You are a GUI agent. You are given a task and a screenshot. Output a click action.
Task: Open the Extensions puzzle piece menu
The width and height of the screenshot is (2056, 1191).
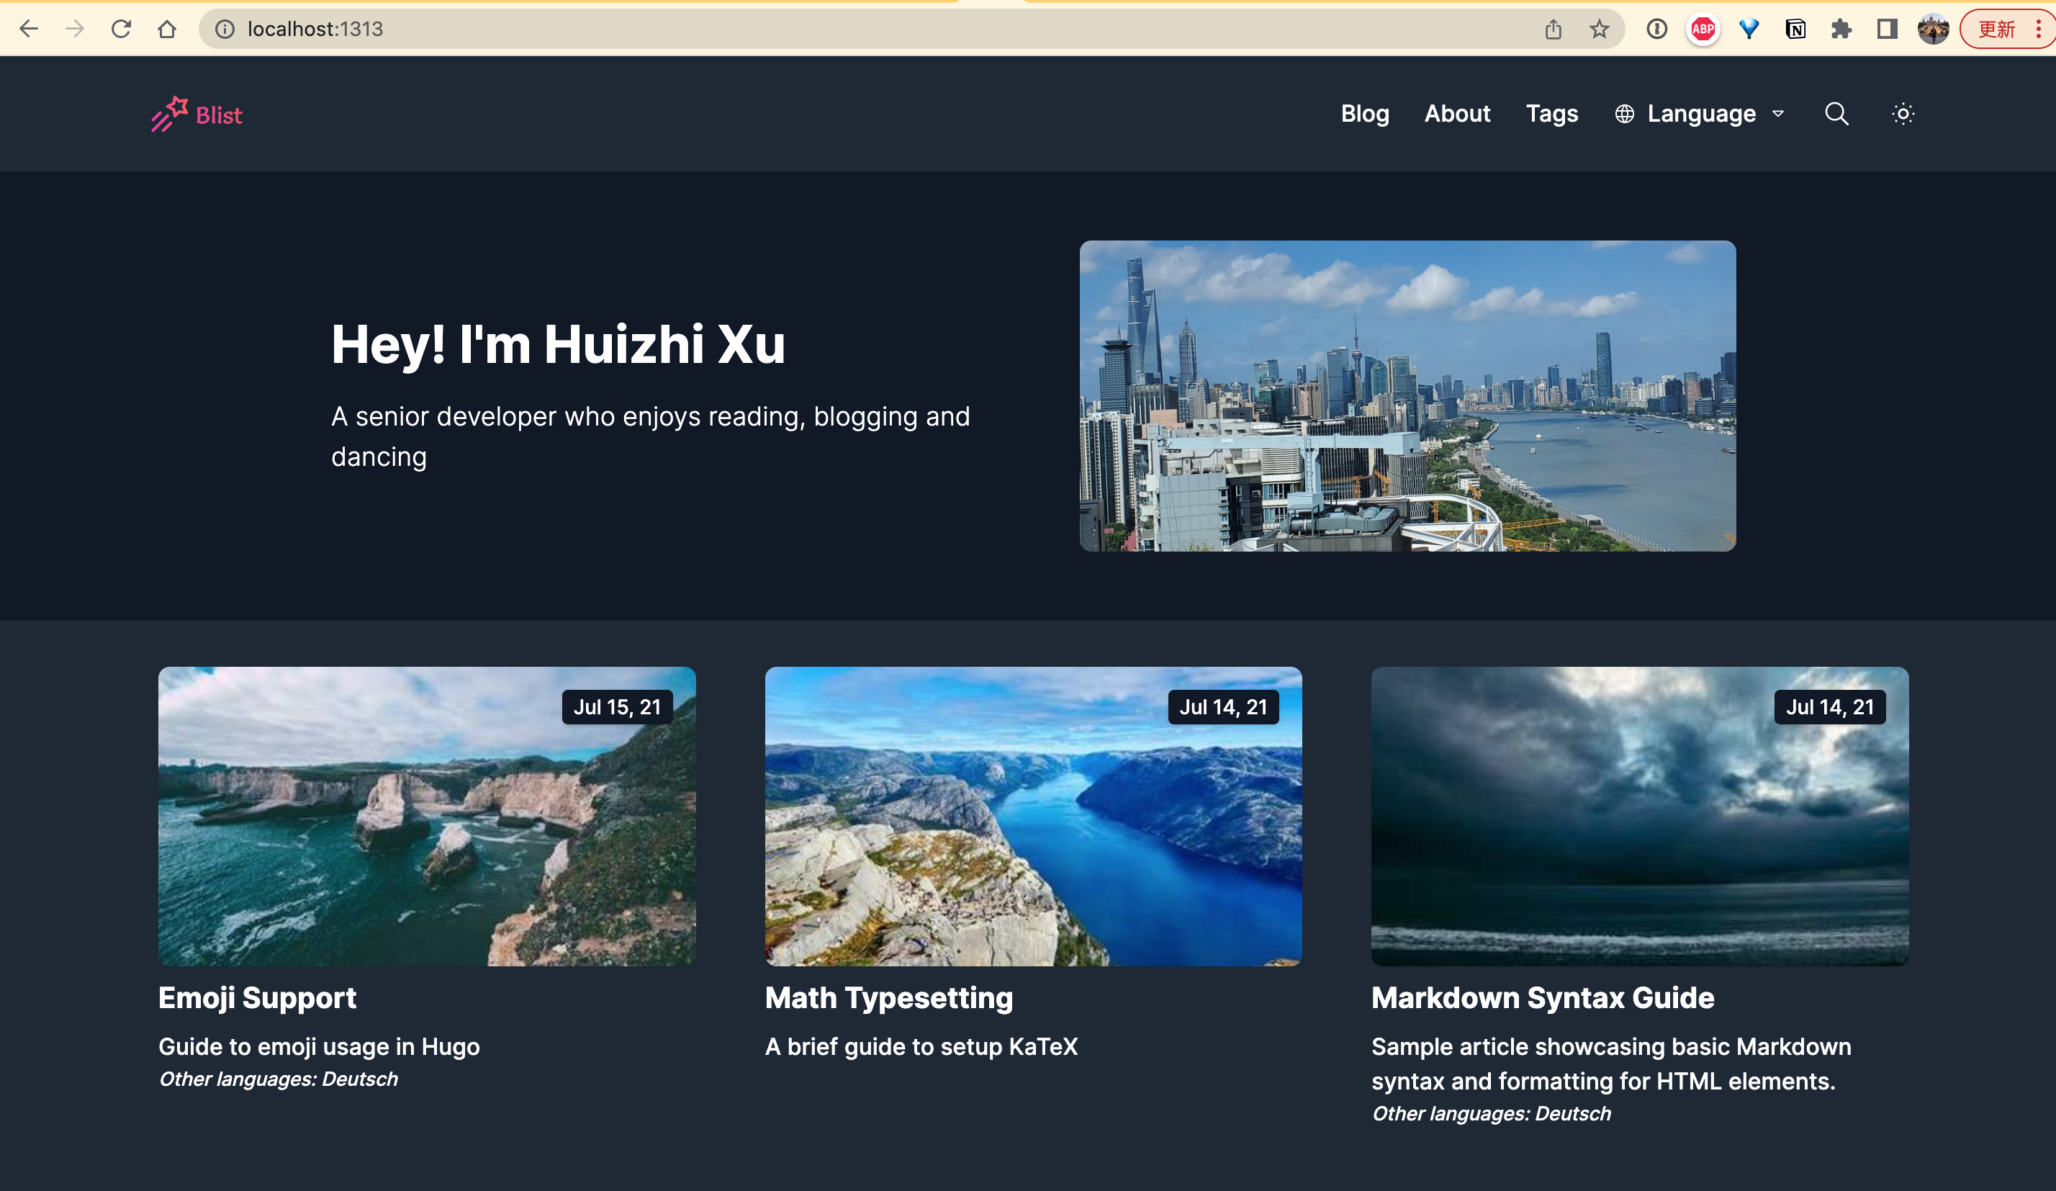coord(1841,30)
